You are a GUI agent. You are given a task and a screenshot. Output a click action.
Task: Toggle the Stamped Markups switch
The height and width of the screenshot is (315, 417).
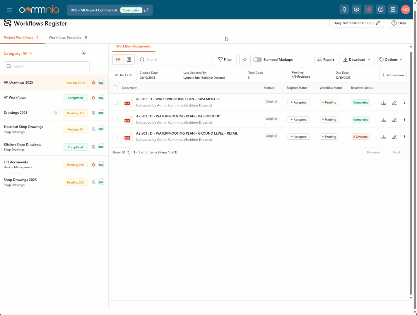(257, 60)
